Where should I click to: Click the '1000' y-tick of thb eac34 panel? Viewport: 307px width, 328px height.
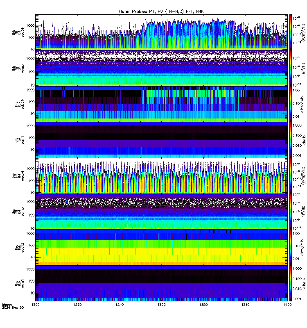pyautogui.click(x=30, y=25)
